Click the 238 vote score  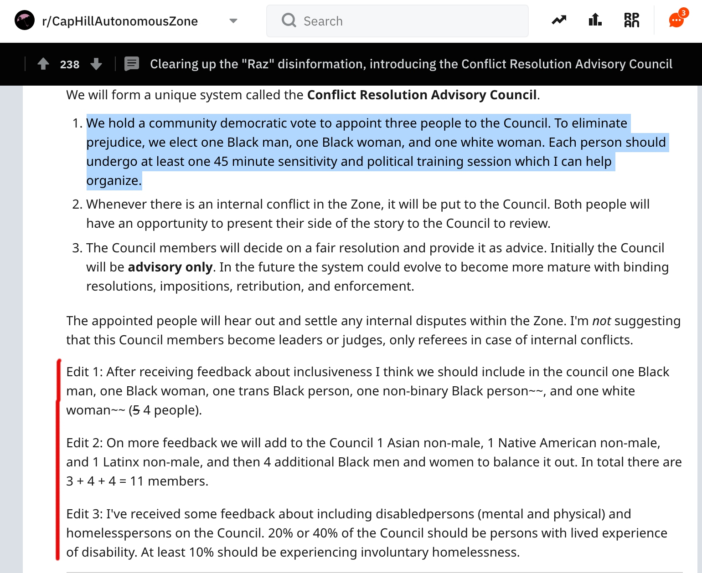pos(70,65)
